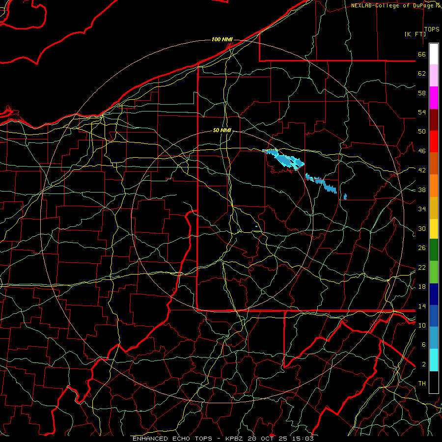Click the dark red 54 kft legend swatch
This screenshot has height=442, width=442.
pos(434,119)
